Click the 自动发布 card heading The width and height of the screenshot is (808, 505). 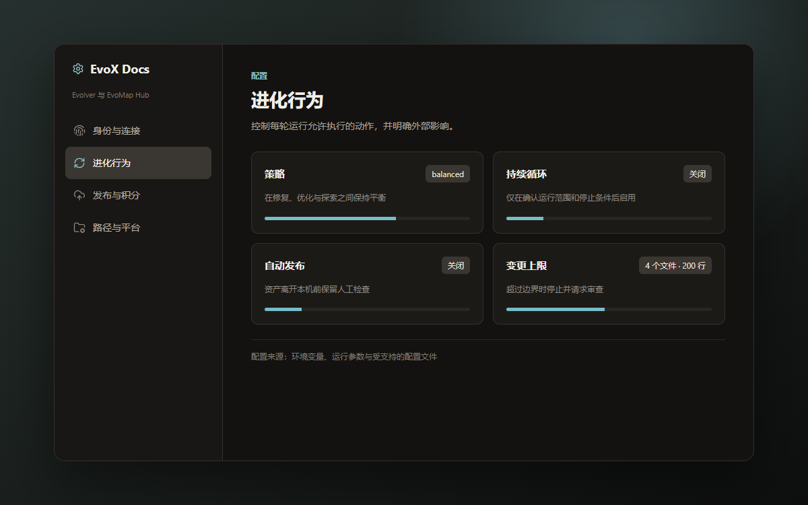click(x=285, y=265)
